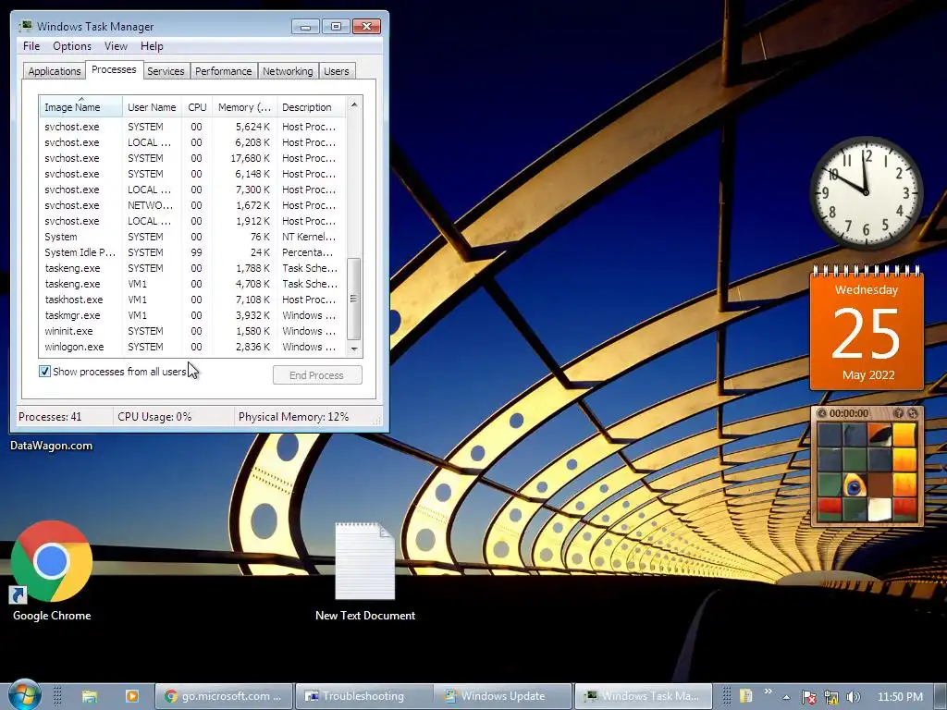Click the Action Center flag tray icon
This screenshot has width=947, height=710.
808,697
